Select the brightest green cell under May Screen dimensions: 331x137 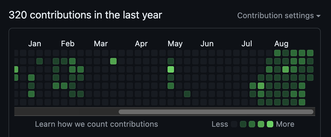click(x=171, y=69)
